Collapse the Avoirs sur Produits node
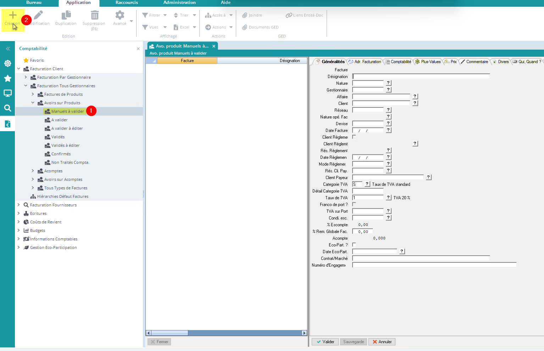 (33, 103)
